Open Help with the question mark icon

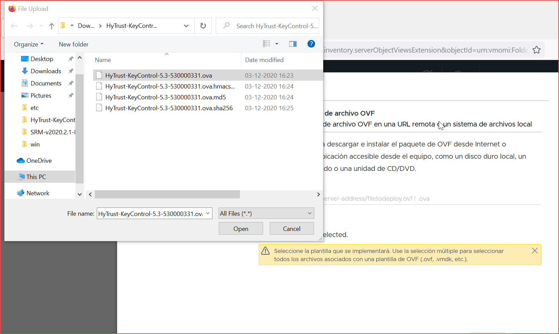(x=311, y=44)
